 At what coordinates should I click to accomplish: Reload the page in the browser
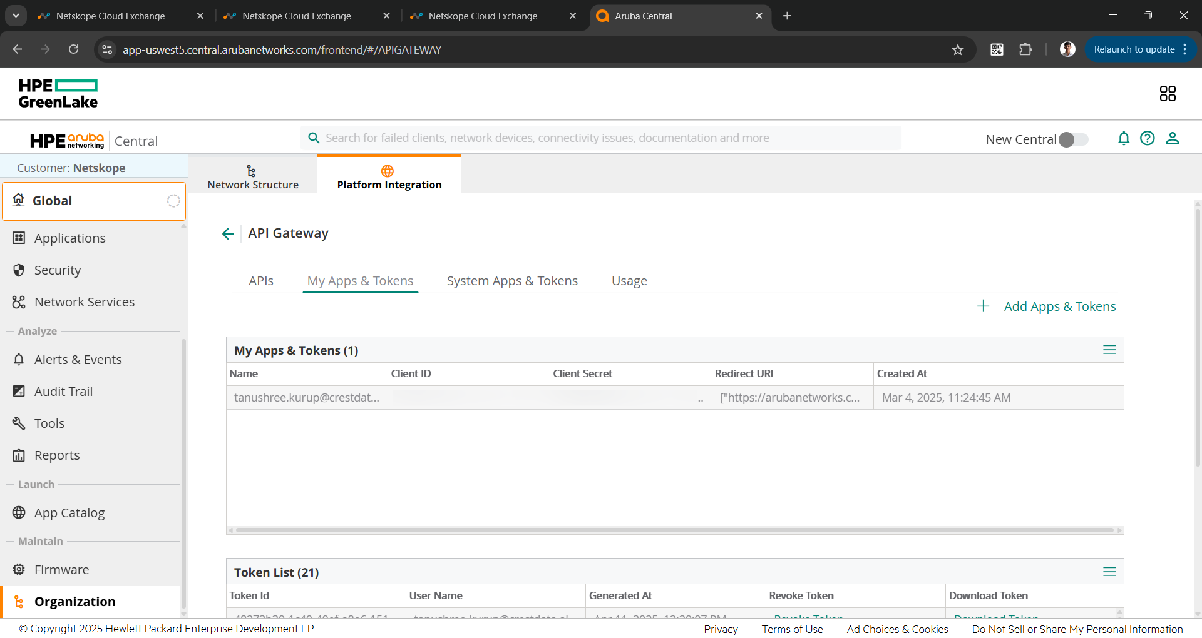click(73, 49)
